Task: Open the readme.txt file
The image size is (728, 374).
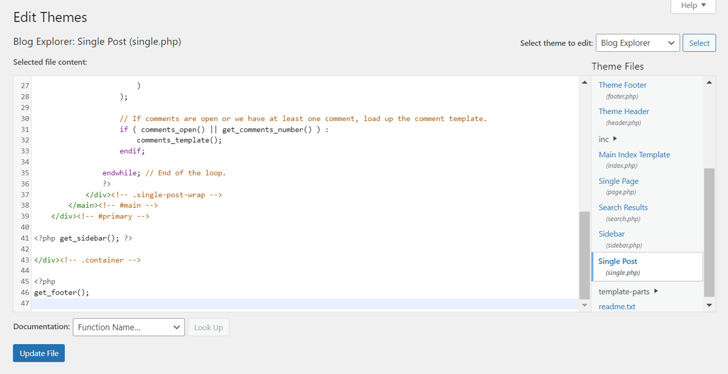Action: coord(616,306)
